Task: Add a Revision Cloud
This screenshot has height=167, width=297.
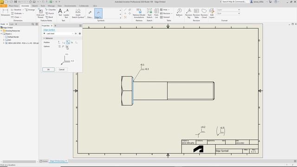Action: pyautogui.click(x=204, y=13)
